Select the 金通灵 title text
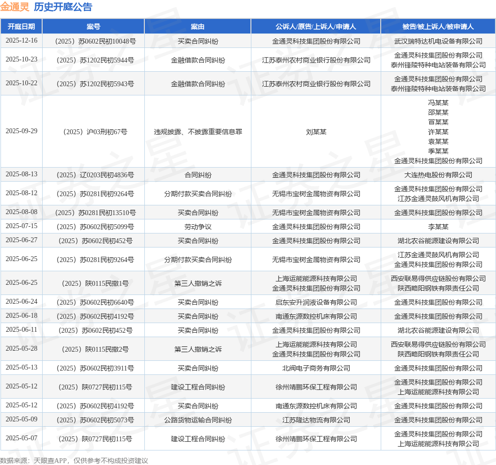 click(15, 7)
